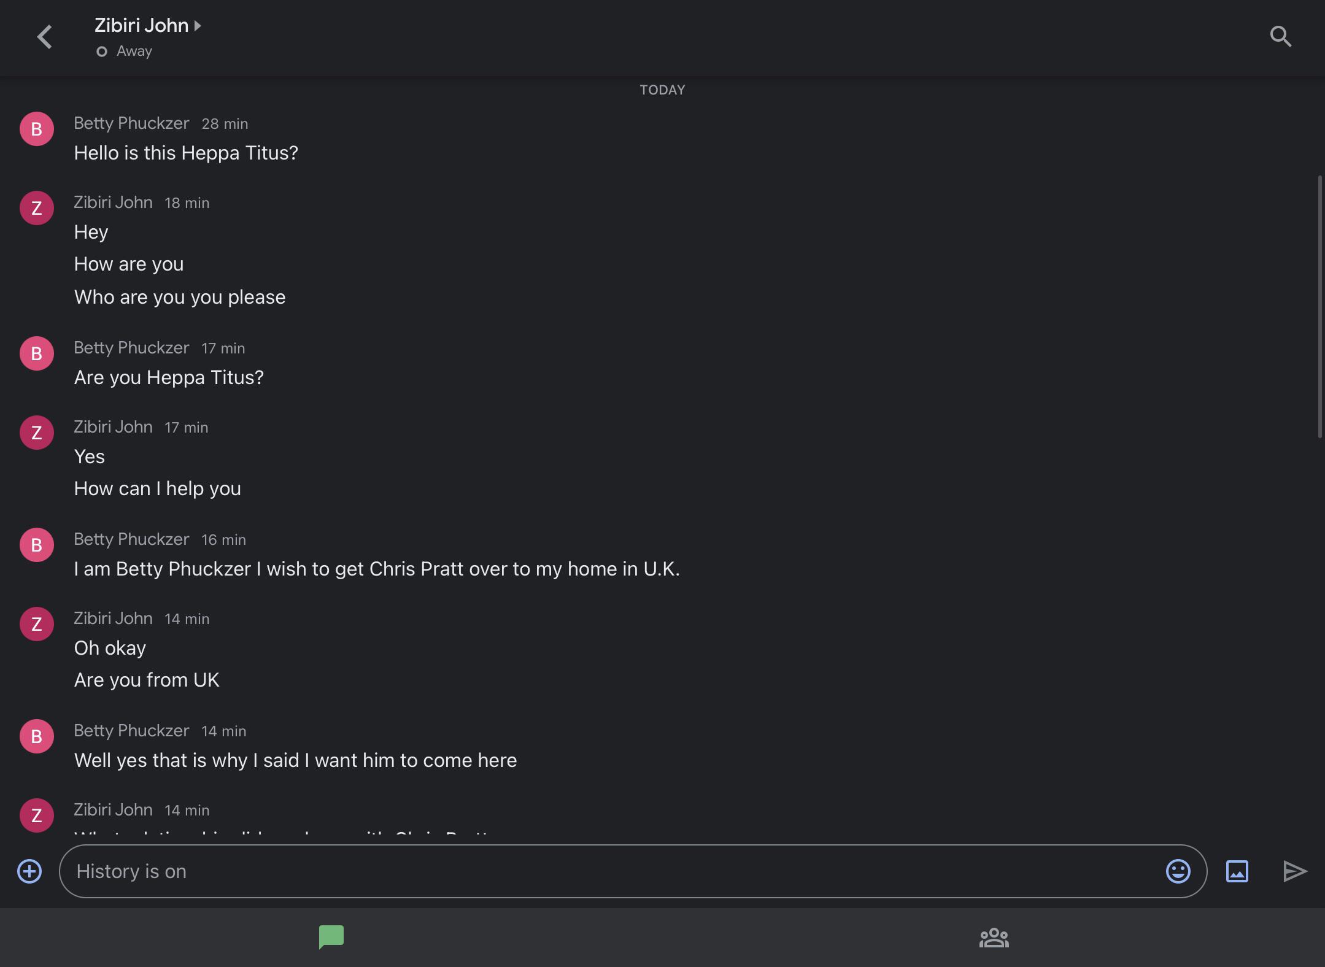Click Betty Phuckzer's first avatar
The width and height of the screenshot is (1325, 967).
tap(37, 129)
